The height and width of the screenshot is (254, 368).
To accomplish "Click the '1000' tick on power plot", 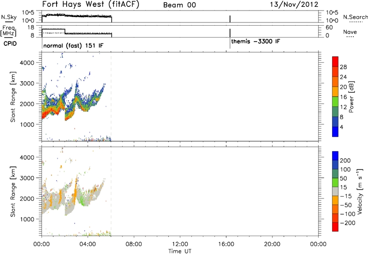I will (x=27, y=124).
